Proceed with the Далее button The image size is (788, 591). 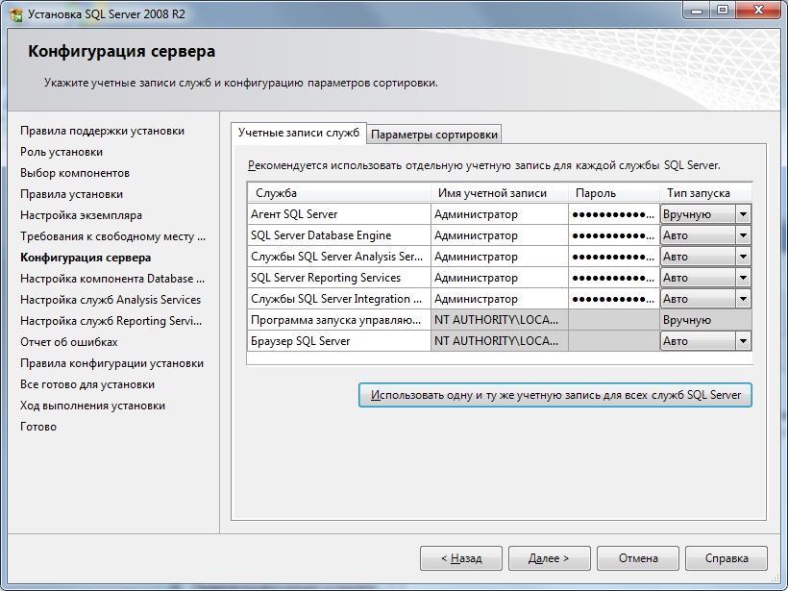pyautogui.click(x=550, y=558)
